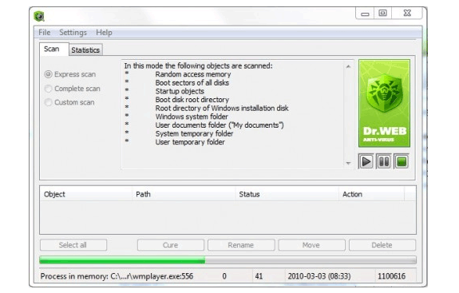Minimize the Dr.Web scanner window
459x293 pixels.
(x=365, y=14)
